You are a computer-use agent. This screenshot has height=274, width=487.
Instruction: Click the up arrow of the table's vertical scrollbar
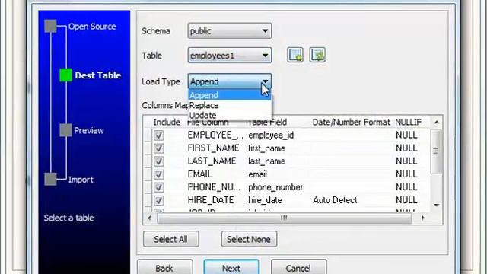click(x=436, y=123)
